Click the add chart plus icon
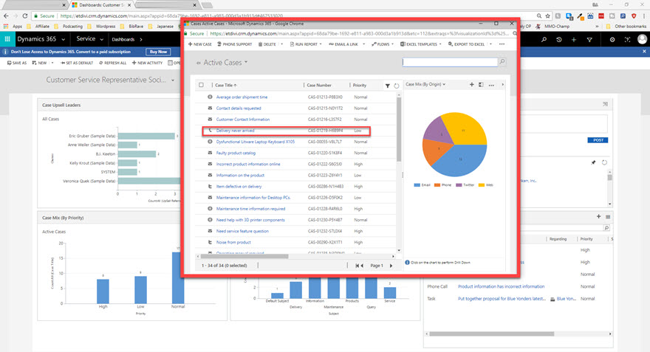This screenshot has width=650, height=352. point(471,84)
